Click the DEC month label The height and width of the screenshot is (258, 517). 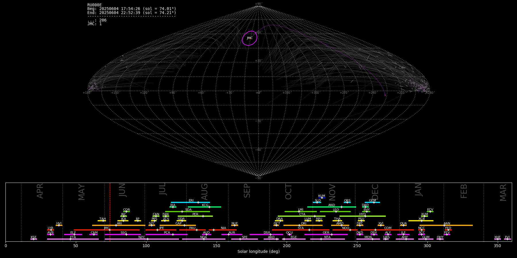coord(375,192)
